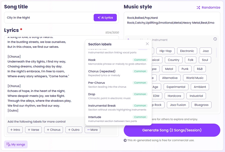Toggle the Electronic style tag

coord(187,51)
